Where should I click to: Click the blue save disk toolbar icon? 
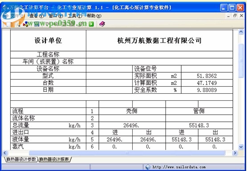36,24
